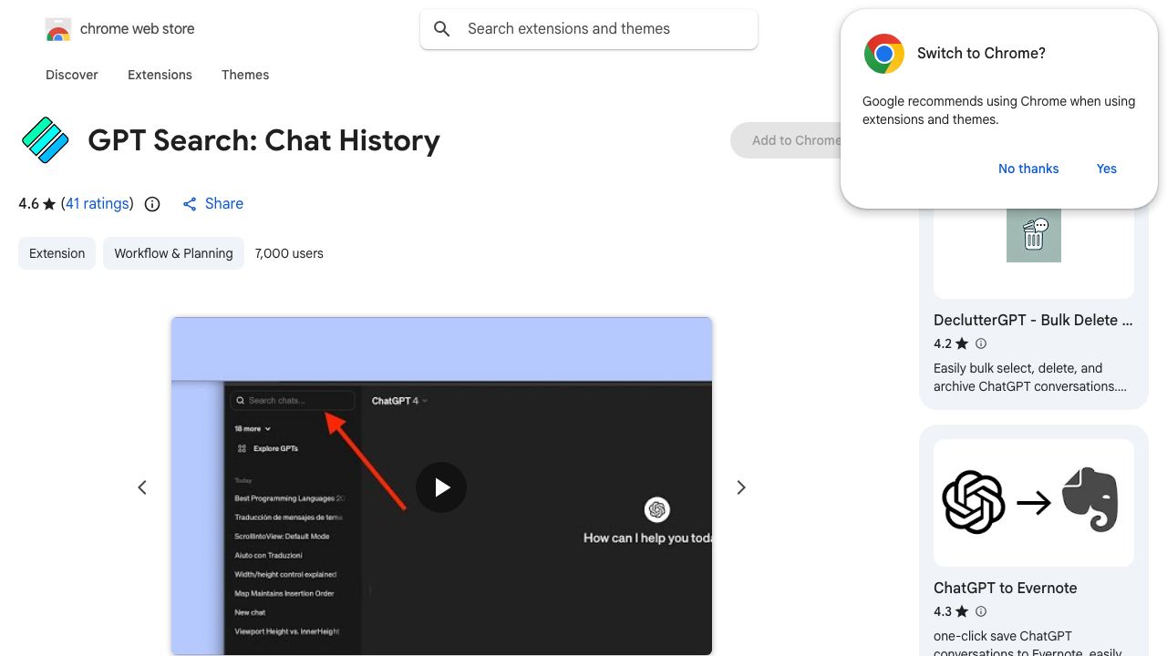Click the Extension category chip
The height and width of the screenshot is (656, 1167).
57,253
